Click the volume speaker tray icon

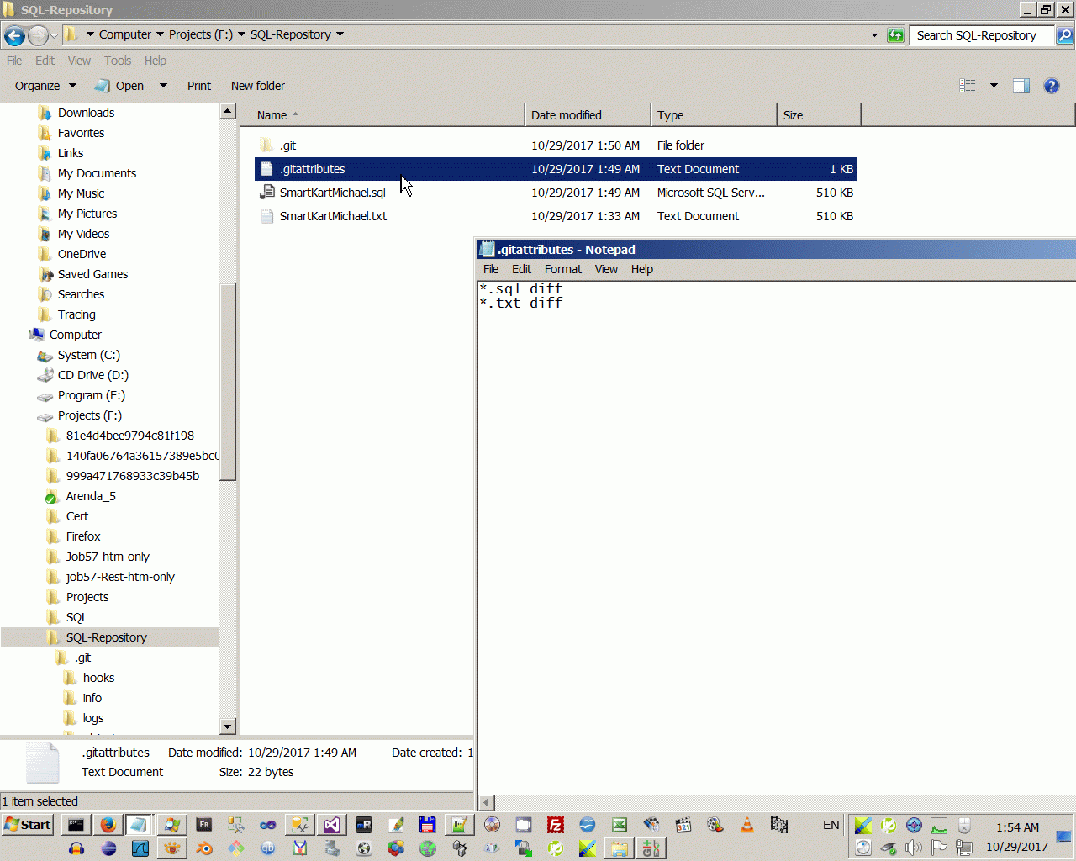pyautogui.click(x=914, y=848)
